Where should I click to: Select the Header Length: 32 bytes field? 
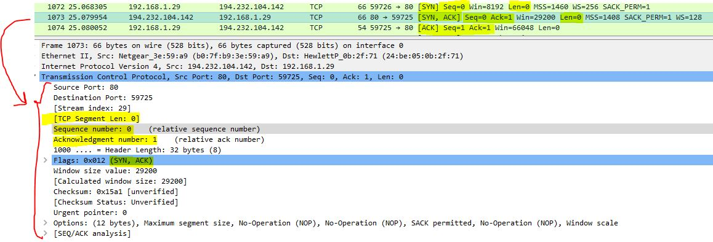pyautogui.click(x=137, y=150)
